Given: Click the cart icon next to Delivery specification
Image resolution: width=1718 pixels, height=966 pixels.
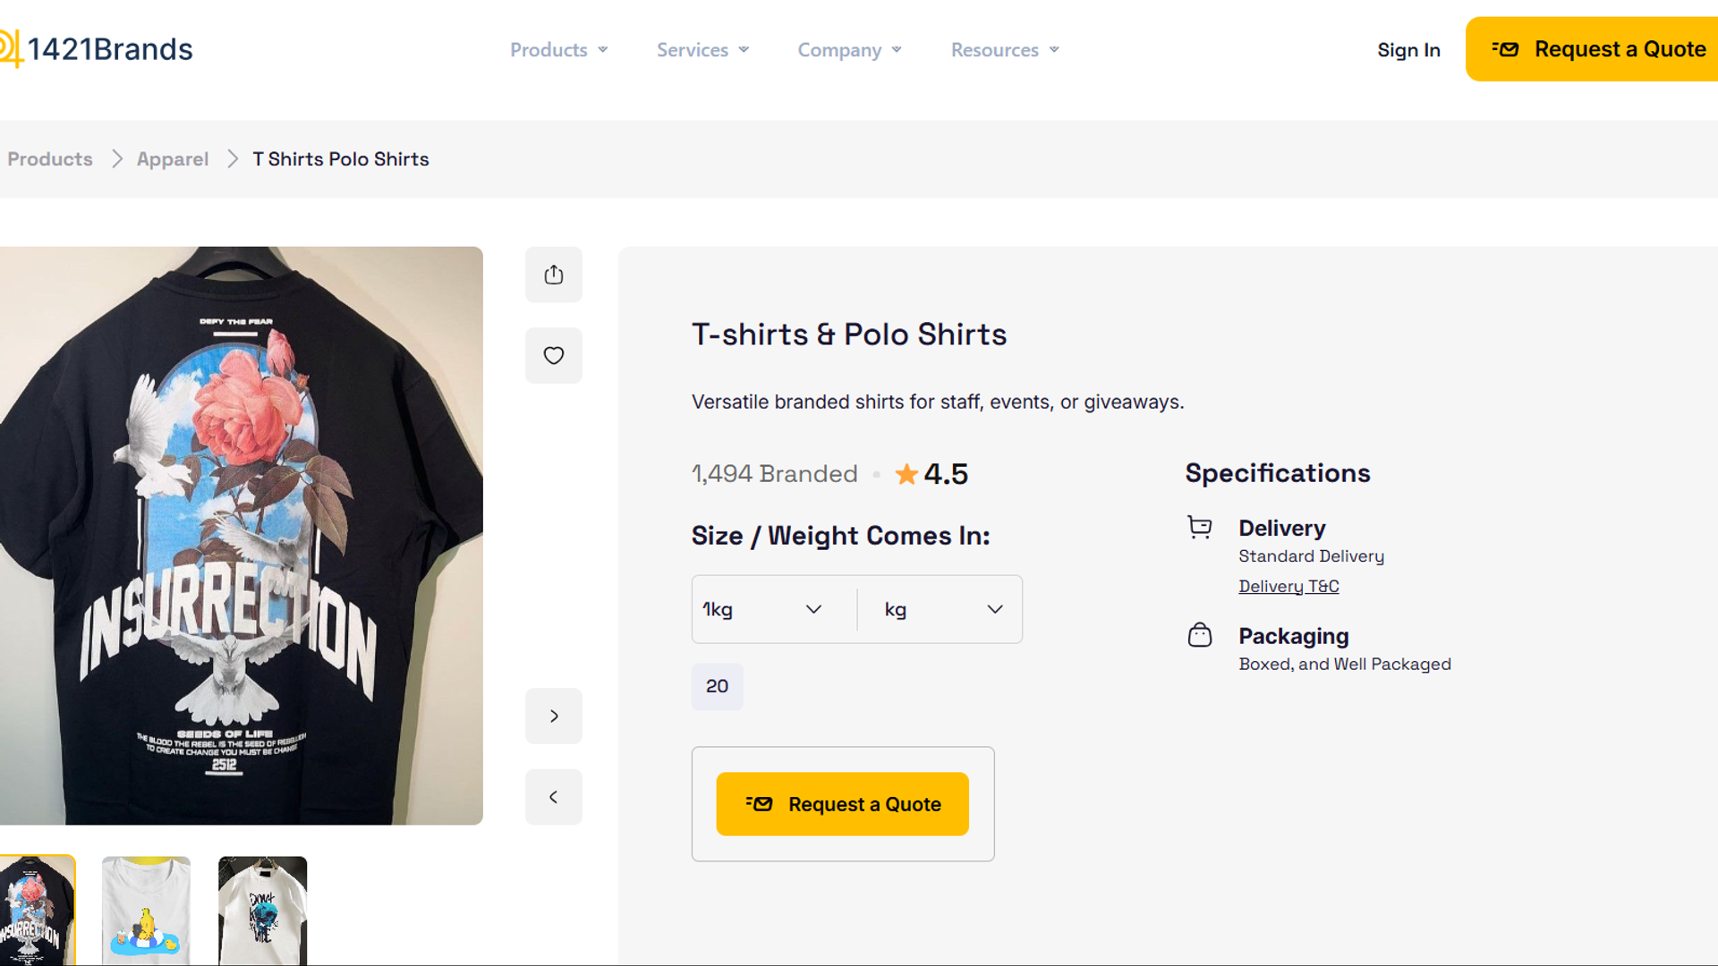Looking at the screenshot, I should click(1200, 528).
